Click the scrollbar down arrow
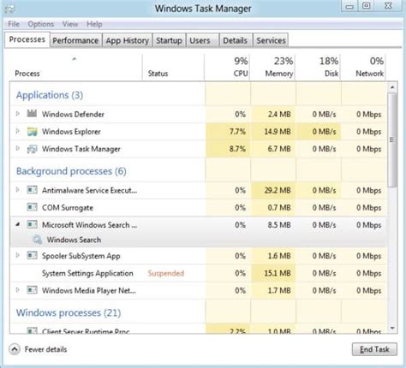Viewport: 406px width, 368px height. coord(392,328)
